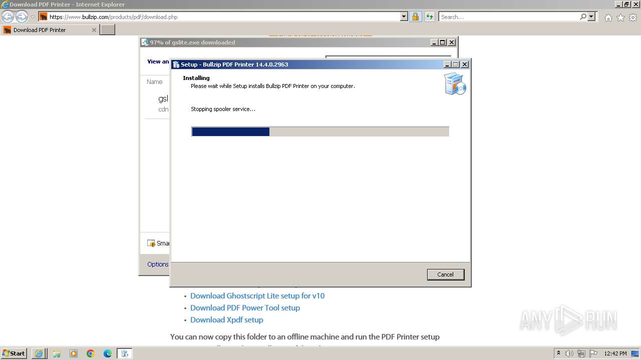Open the Windows Start menu
Viewport: 641px width, 360px height.
tap(14, 353)
